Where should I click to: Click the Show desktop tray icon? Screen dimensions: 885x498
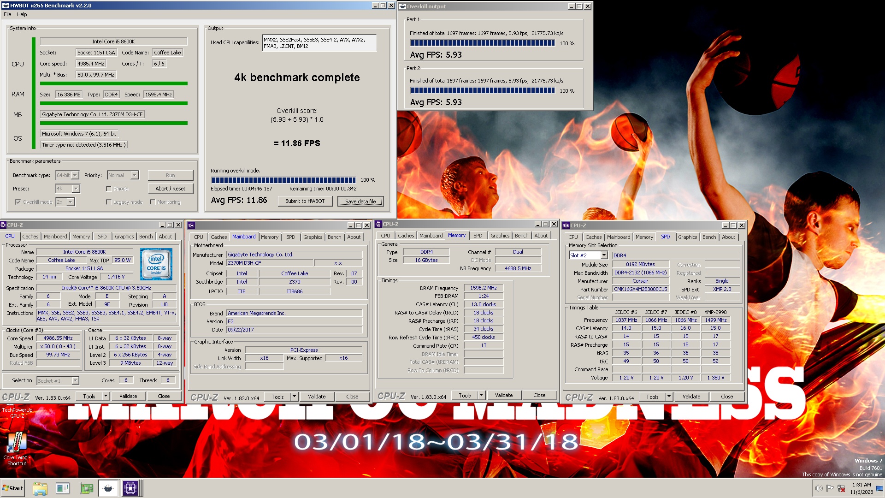coord(879,488)
